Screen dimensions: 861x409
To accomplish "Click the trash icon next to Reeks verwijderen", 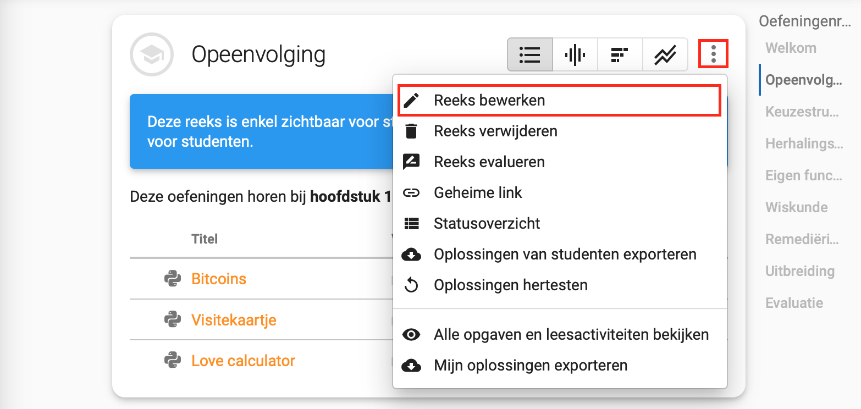I will coord(411,131).
